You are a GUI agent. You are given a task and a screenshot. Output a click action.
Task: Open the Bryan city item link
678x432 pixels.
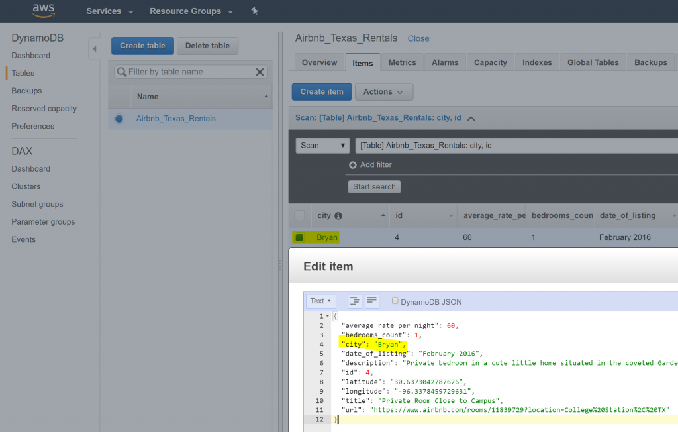tap(327, 237)
